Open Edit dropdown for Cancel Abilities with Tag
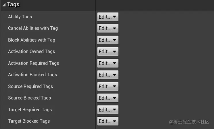 [x=108, y=28]
